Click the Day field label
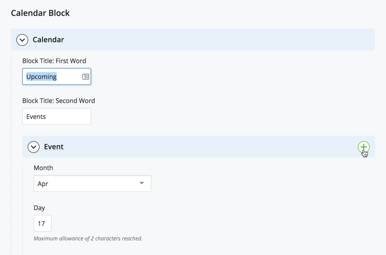Image resolution: width=386 pixels, height=255 pixels. (x=39, y=208)
